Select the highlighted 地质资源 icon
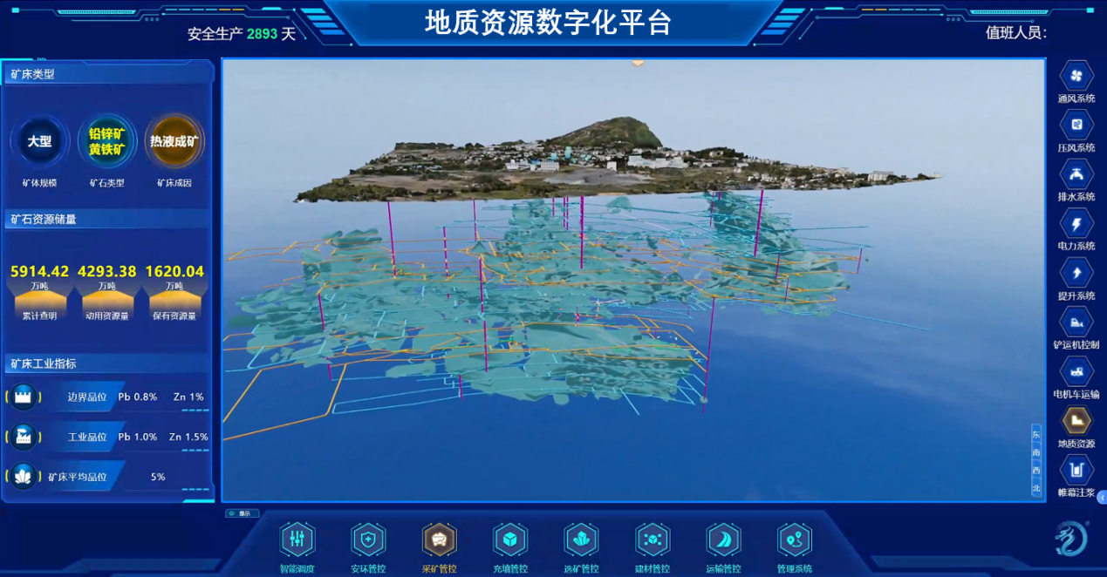This screenshot has height=577, width=1107. pyautogui.click(x=1076, y=421)
